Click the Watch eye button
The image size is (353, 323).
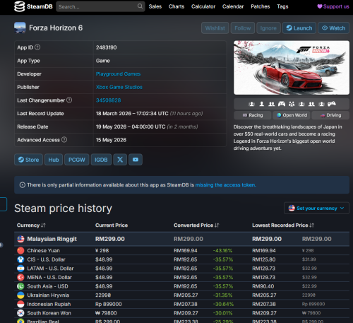(333, 28)
